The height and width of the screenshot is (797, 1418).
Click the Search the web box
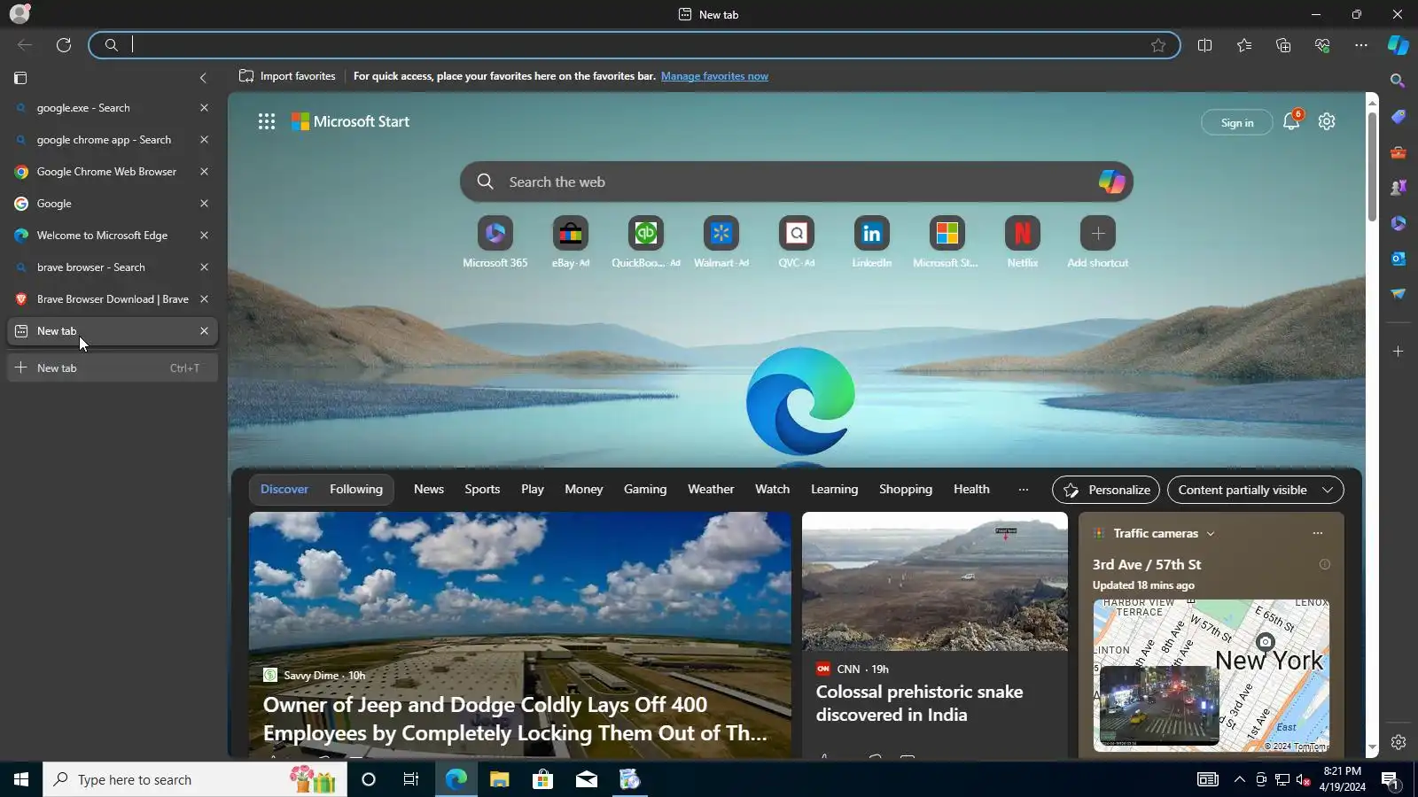(x=797, y=182)
